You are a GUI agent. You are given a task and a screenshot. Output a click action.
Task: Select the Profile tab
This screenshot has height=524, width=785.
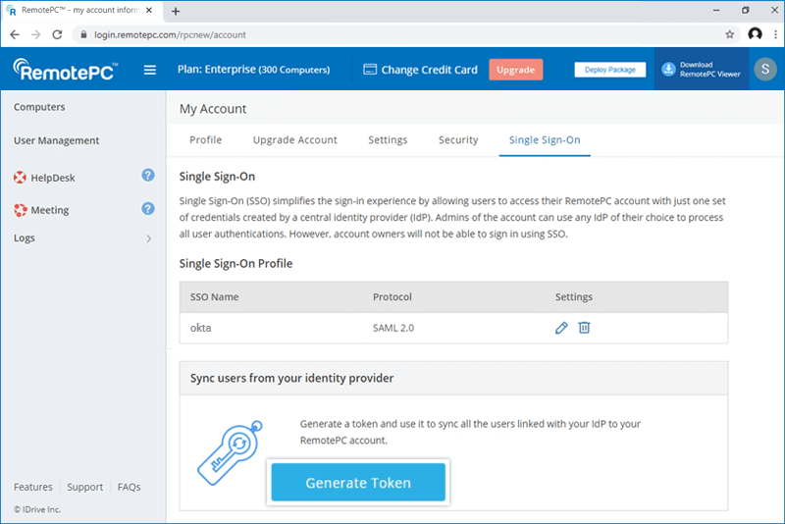click(205, 140)
